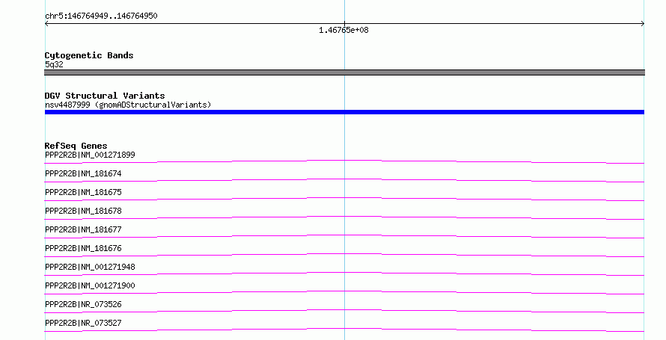Image resolution: width=666 pixels, height=340 pixels.
Task: Click the gray 5q32 cytogenetic band bar
Action: (x=344, y=72)
